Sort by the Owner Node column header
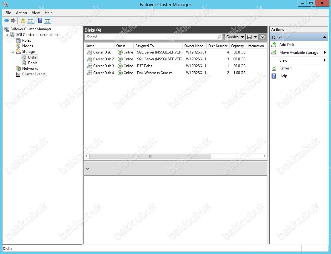 194,46
